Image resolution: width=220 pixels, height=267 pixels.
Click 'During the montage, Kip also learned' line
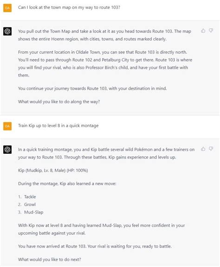point(67,183)
